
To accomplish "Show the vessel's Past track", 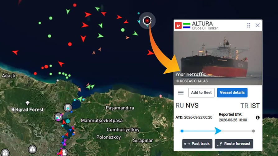I will [197, 144].
